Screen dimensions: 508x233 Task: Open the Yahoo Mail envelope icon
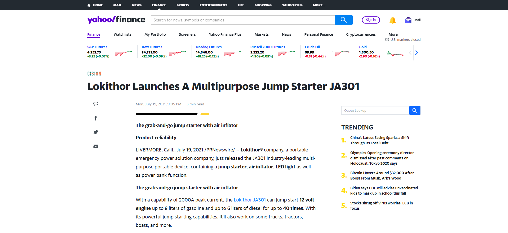(x=408, y=20)
